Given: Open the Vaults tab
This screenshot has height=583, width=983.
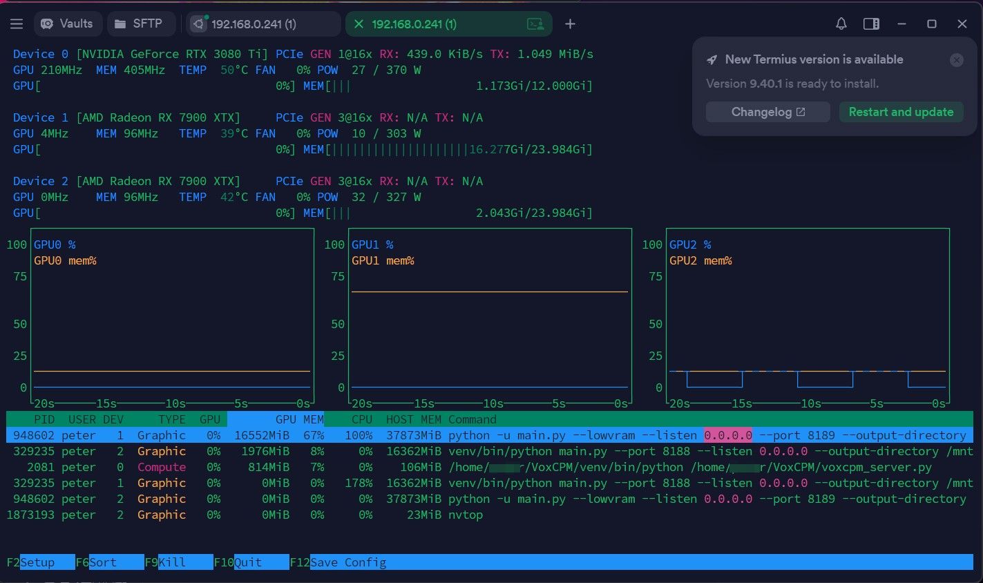Looking at the screenshot, I should 68,23.
